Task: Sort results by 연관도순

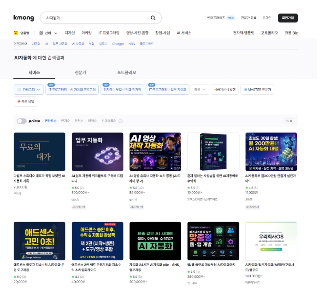Action: point(50,121)
